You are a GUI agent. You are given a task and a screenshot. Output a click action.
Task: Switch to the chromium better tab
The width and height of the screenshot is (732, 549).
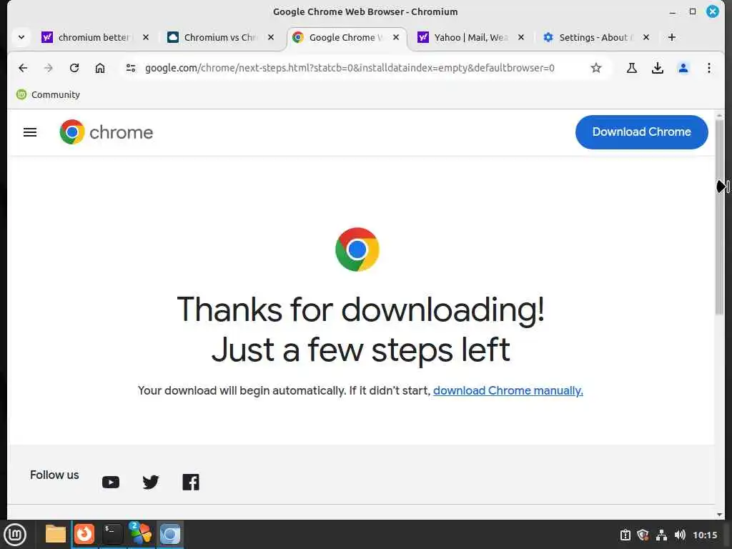coord(96,37)
